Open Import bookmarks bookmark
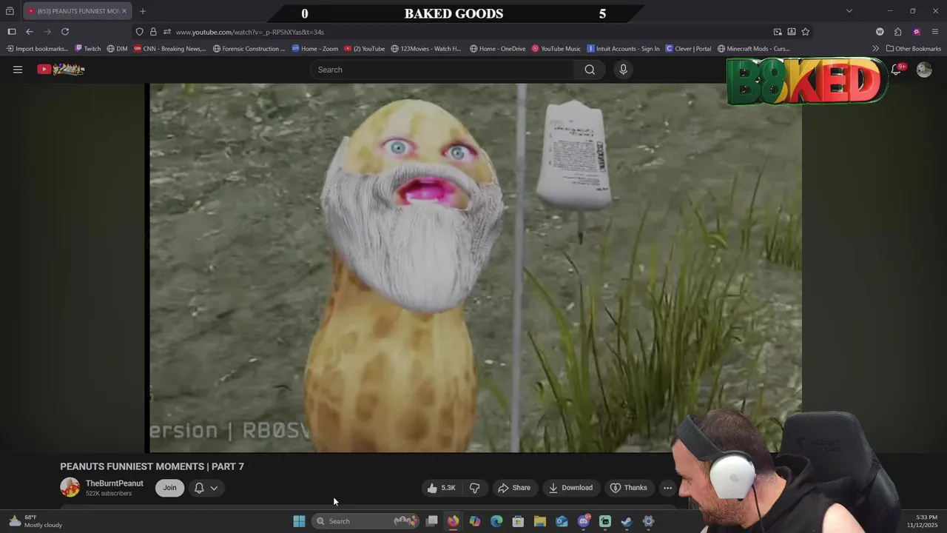The image size is (947, 533). coord(37,49)
